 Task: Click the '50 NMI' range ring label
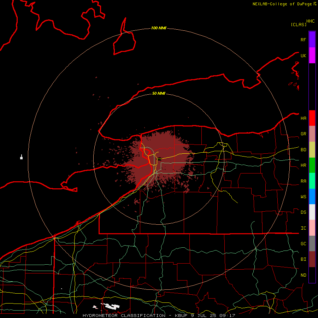click(x=159, y=93)
